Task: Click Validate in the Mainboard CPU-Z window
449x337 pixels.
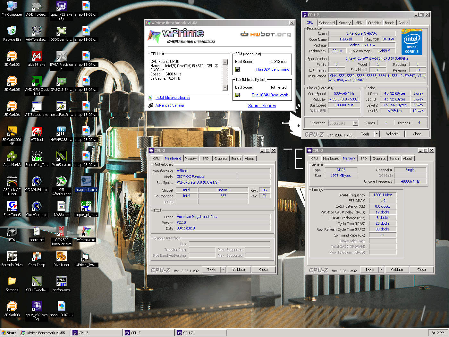Action: (x=239, y=270)
